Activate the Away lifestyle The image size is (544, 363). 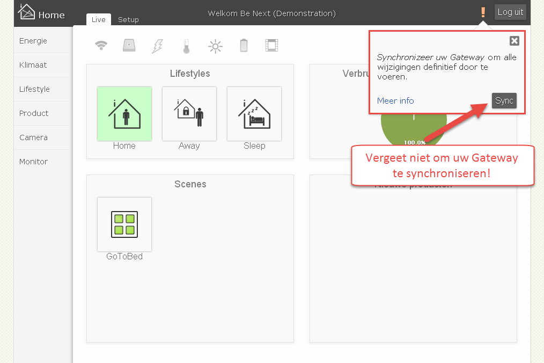pyautogui.click(x=189, y=114)
